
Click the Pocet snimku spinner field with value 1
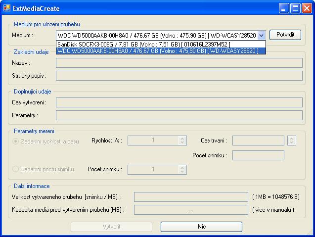[x=157, y=169]
